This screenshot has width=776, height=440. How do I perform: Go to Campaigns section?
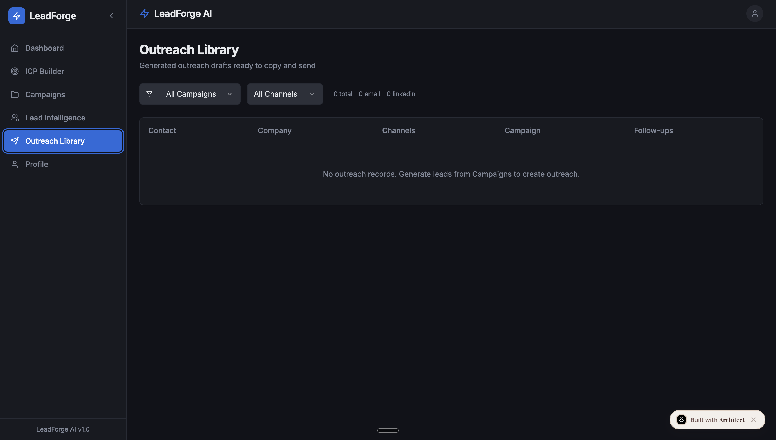tap(63, 95)
